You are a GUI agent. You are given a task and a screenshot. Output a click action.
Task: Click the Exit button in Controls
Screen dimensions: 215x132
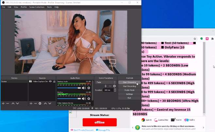point(129,98)
